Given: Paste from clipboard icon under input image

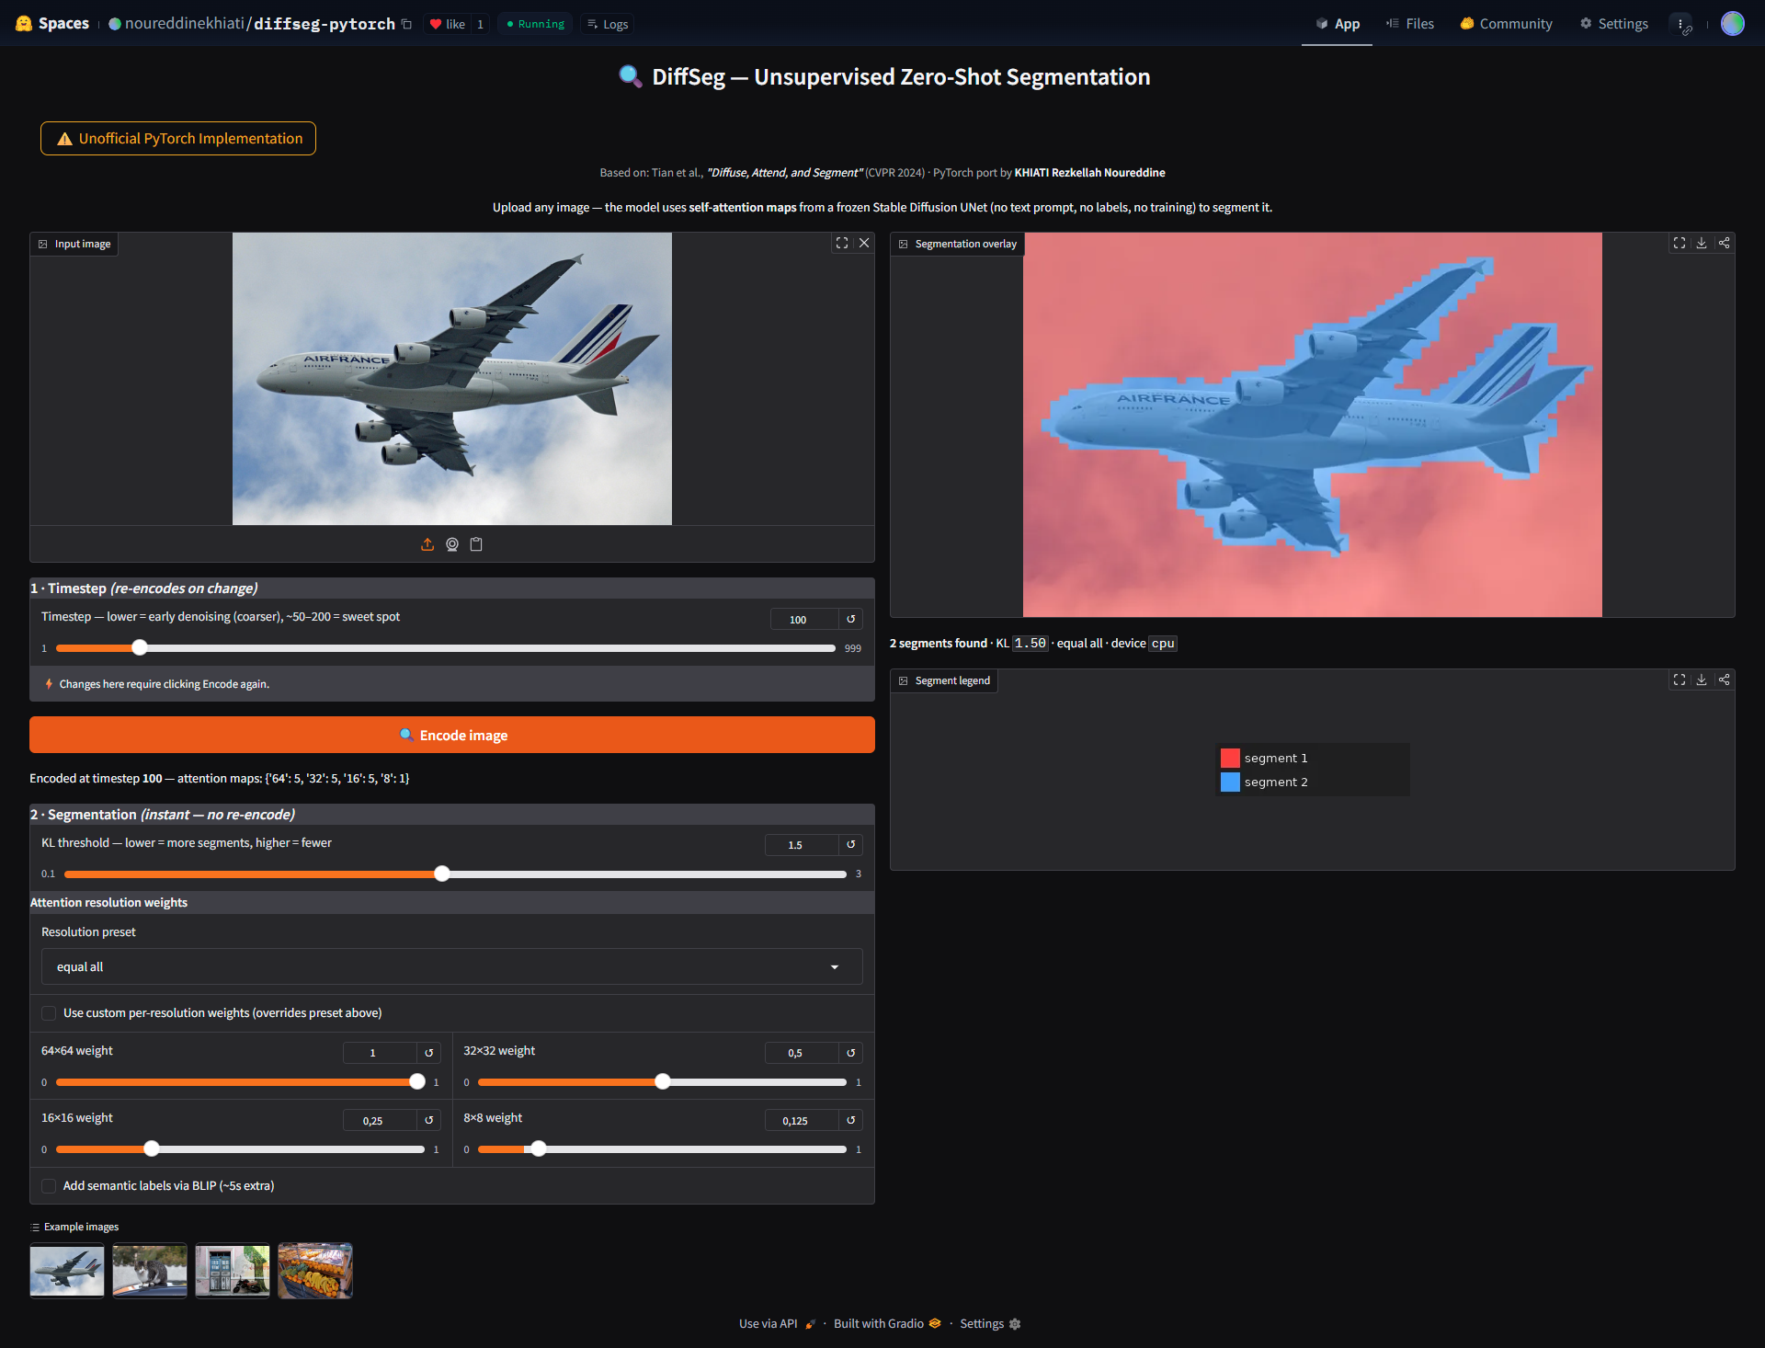Looking at the screenshot, I should coord(476,544).
